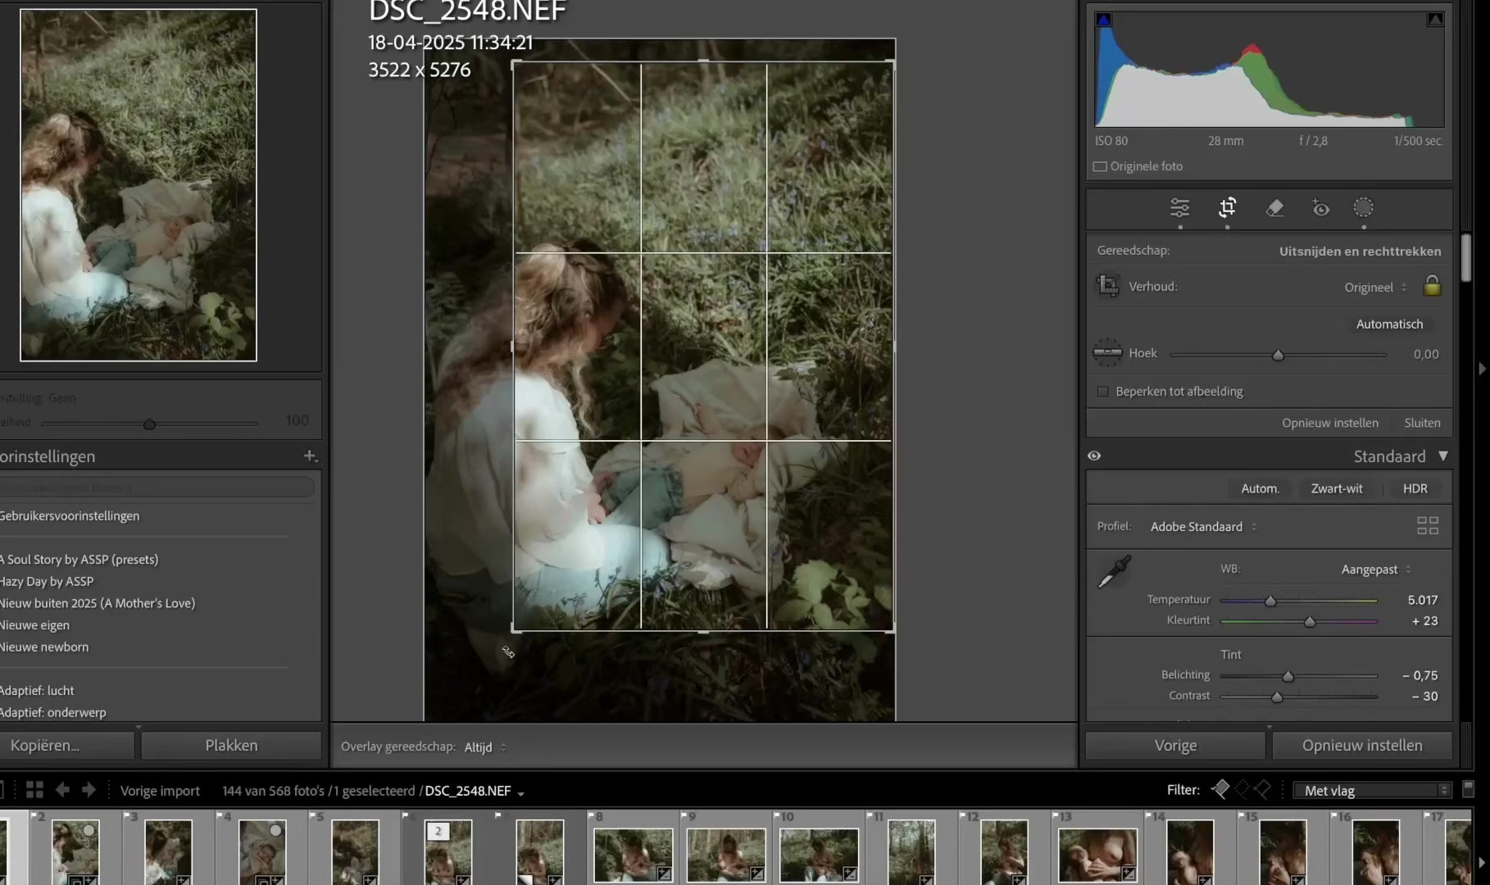Open the Verhoud Origineel dropdown
The width and height of the screenshot is (1490, 885).
(1375, 288)
